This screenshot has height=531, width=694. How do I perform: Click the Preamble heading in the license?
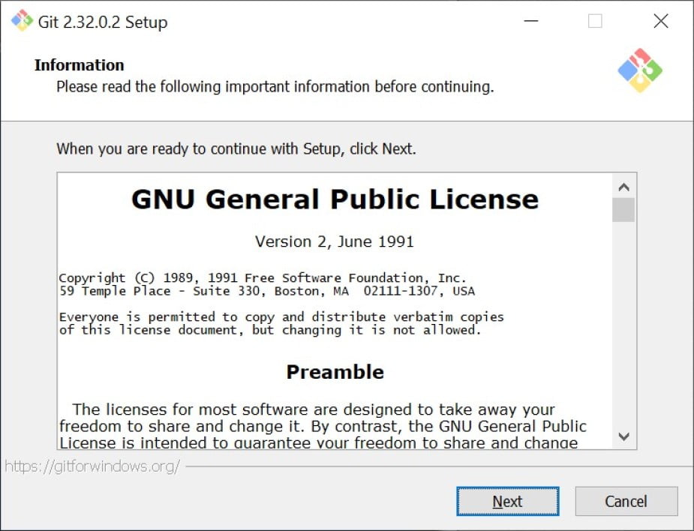(x=335, y=372)
